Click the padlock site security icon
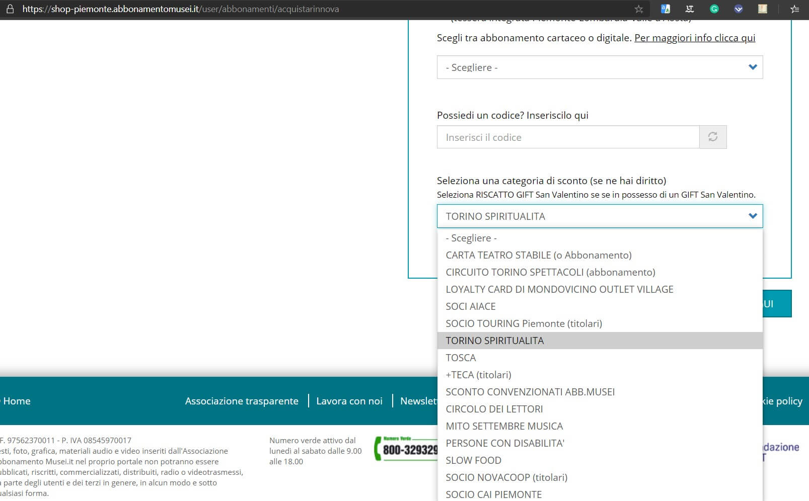Viewport: 809px width, 501px height. 10,9
